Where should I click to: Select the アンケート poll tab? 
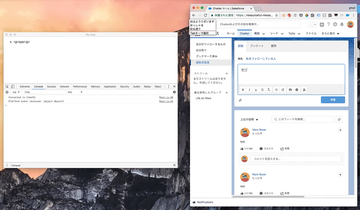[x=257, y=46]
